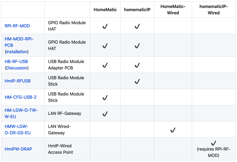Open the HM-LGW-O-TW-W-EU link
237x162 pixels.
(x=21, y=113)
